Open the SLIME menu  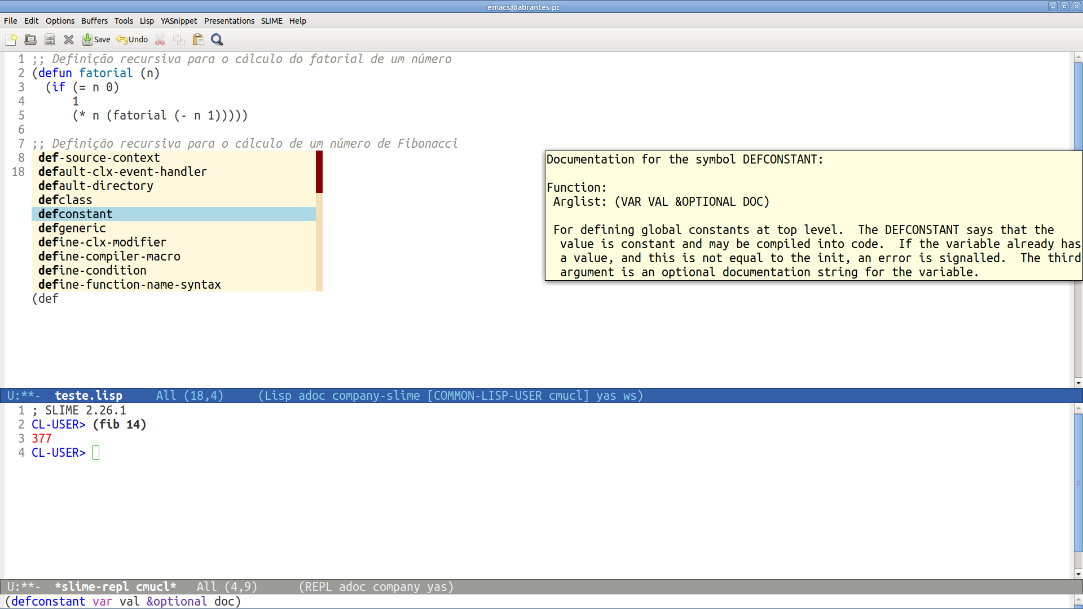click(271, 21)
